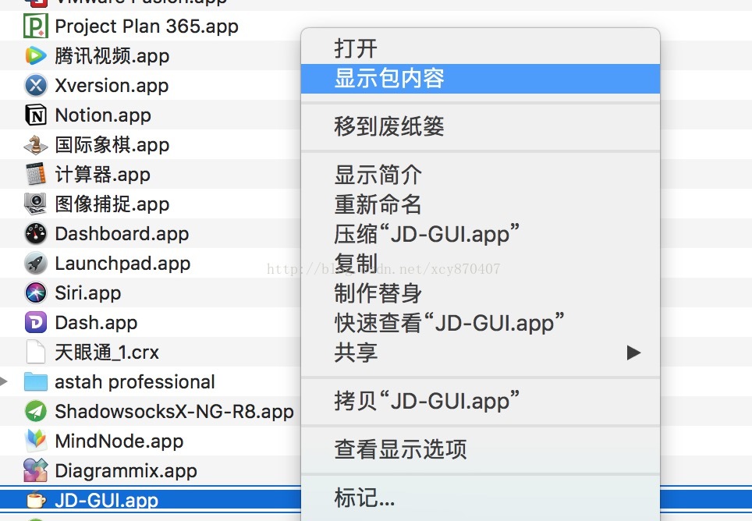This screenshot has height=521, width=752.
Task: Select the Xversion.app file name
Action: tap(112, 86)
